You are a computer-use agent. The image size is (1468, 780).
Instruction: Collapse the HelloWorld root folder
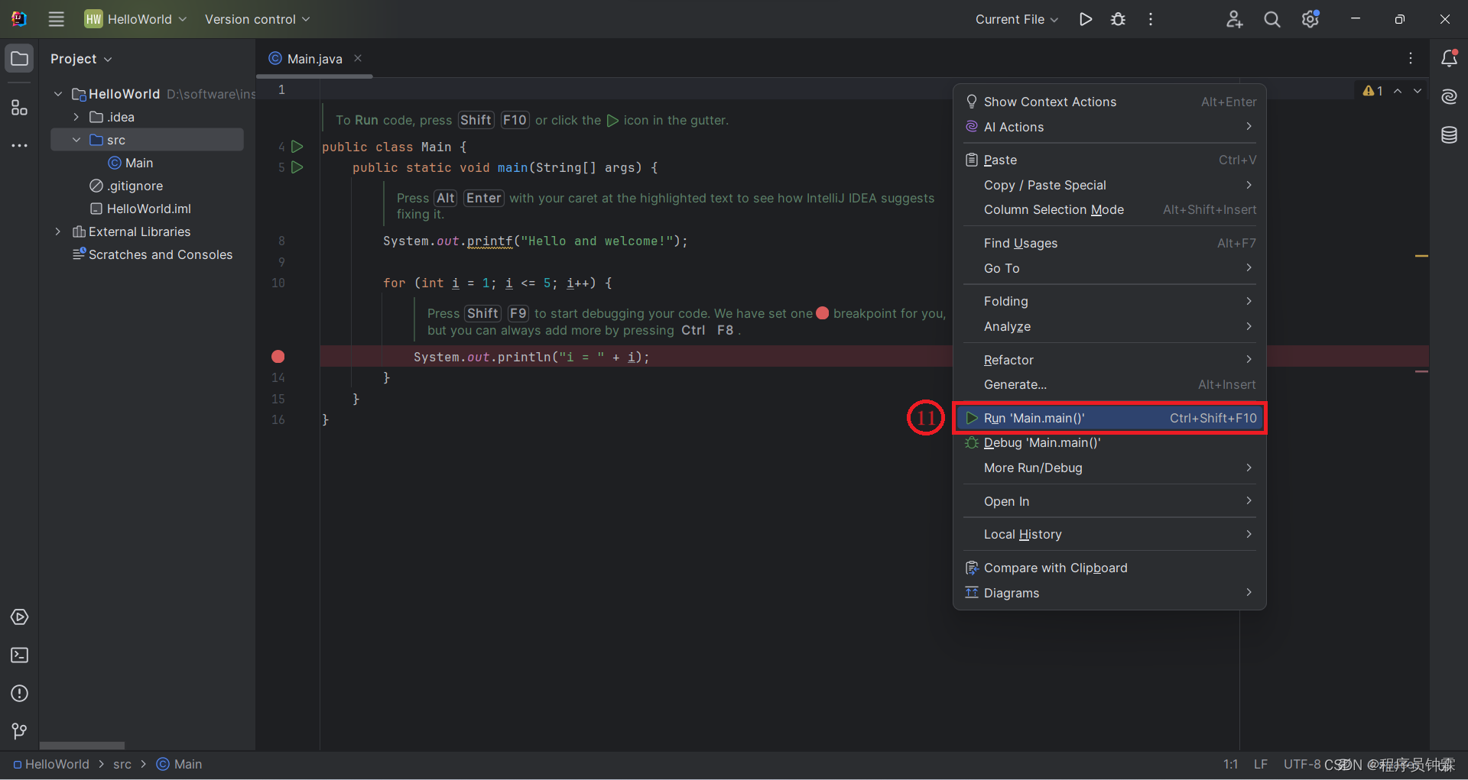58,94
